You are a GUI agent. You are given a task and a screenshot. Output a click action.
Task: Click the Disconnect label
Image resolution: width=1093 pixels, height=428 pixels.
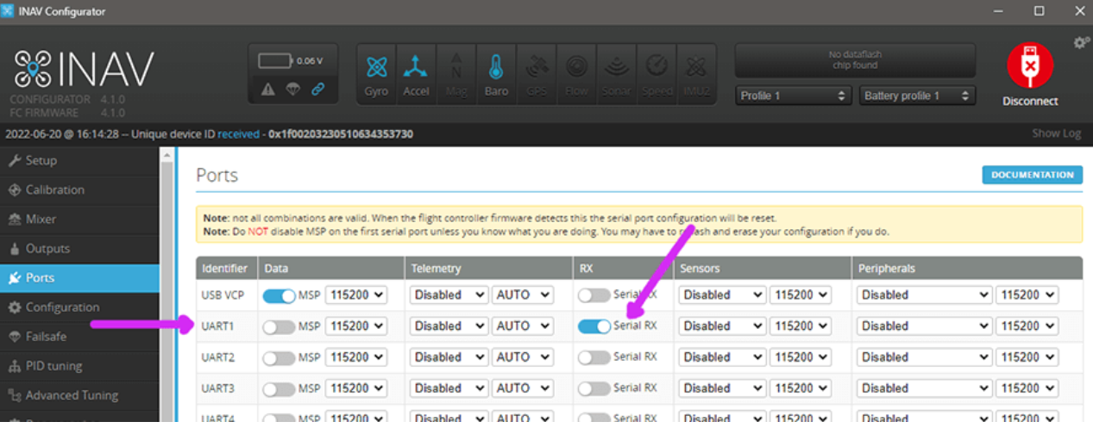1030,101
